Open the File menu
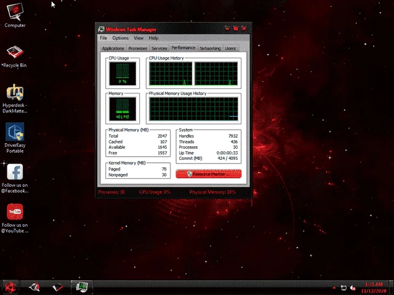Viewport: 394px width, 295px height. 103,38
